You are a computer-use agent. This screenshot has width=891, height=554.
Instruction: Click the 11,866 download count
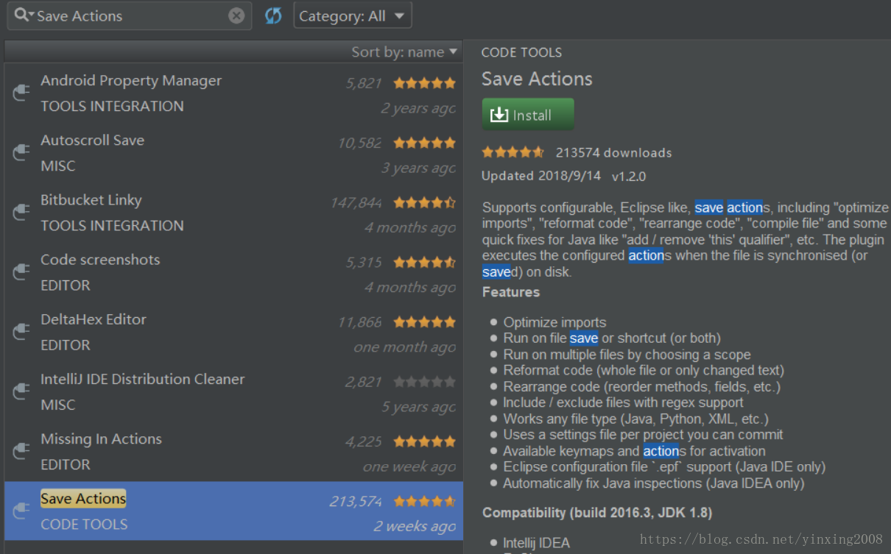tap(360, 322)
